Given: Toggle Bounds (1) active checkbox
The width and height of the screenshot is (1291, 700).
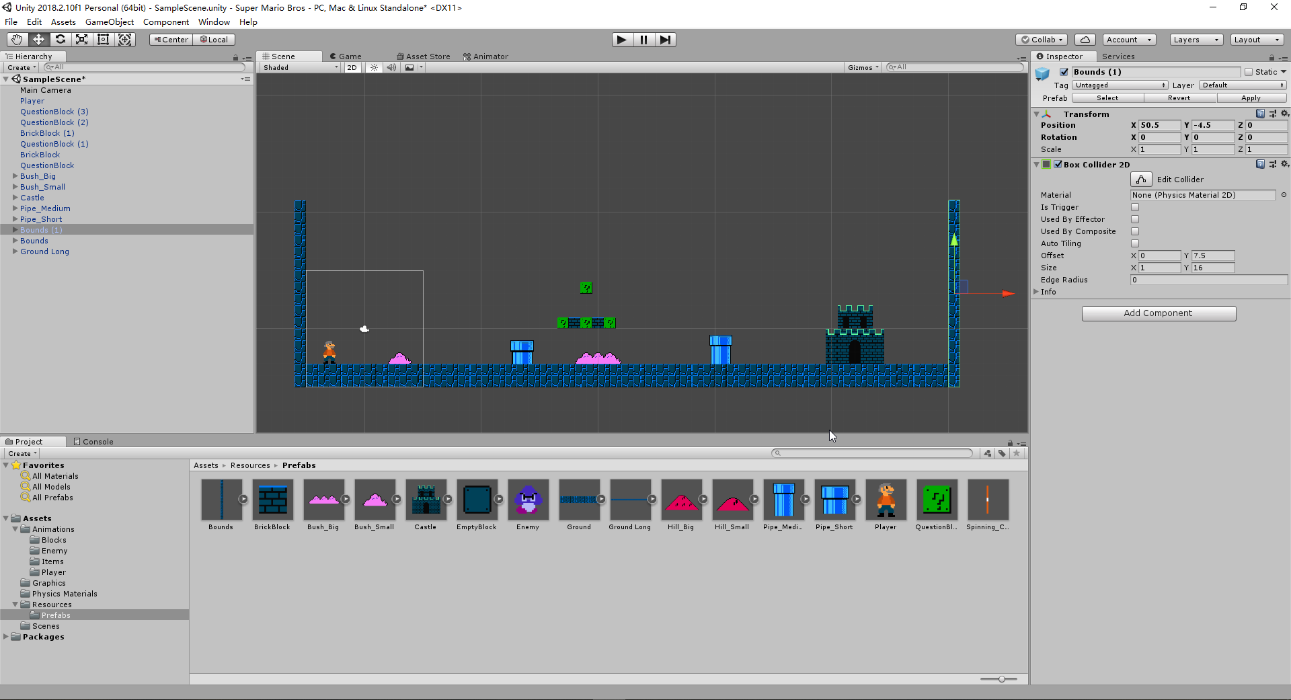Looking at the screenshot, I should [1064, 72].
